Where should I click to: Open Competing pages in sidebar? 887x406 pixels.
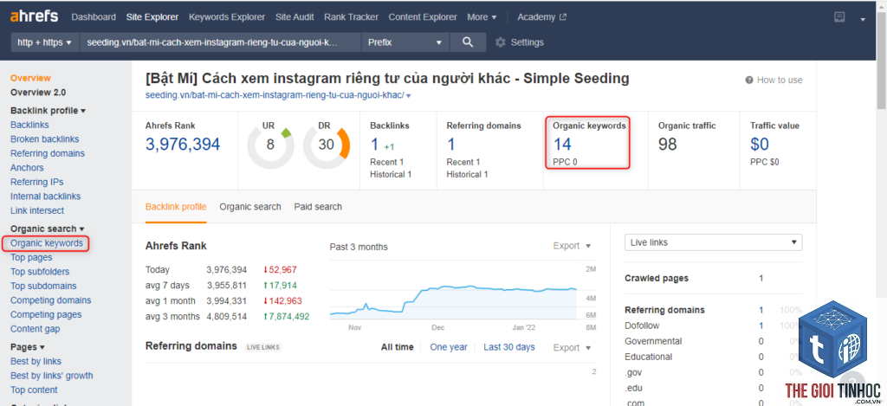pos(46,314)
